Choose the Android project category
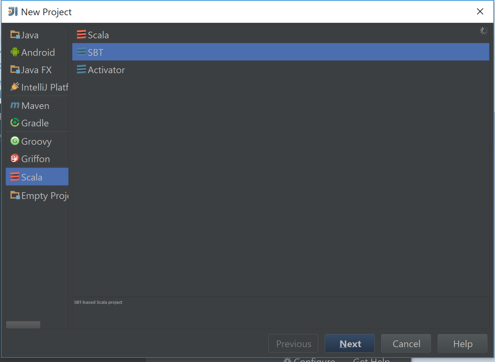 [x=37, y=52]
